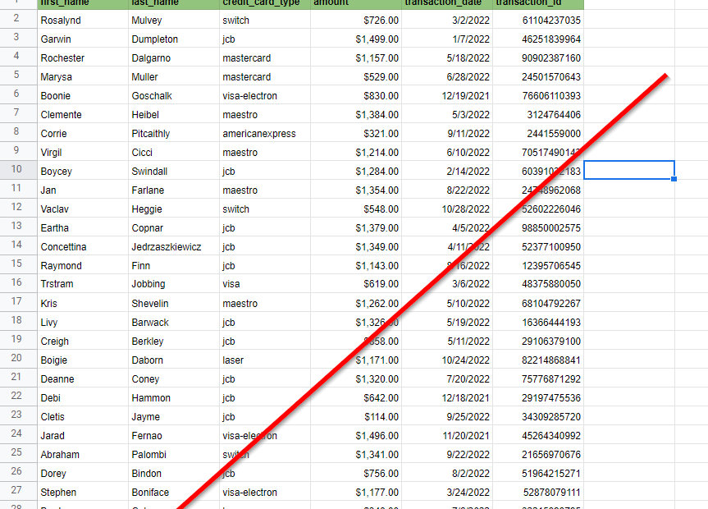Select the cell containing Farlane
This screenshot has height=509, width=708.
click(x=174, y=190)
